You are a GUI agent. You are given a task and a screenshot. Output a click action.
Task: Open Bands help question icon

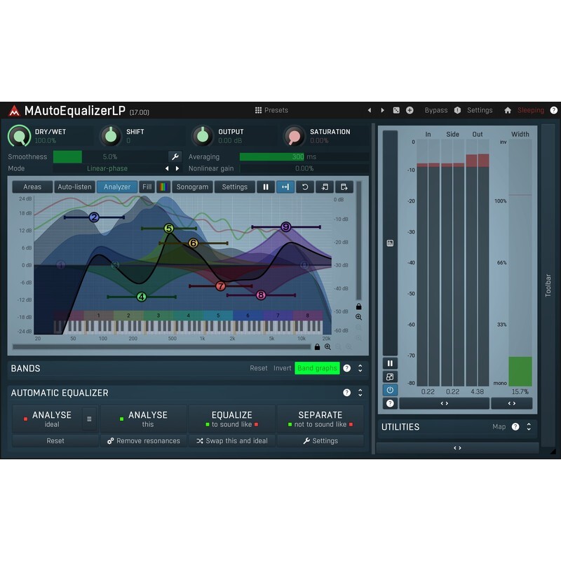point(346,368)
